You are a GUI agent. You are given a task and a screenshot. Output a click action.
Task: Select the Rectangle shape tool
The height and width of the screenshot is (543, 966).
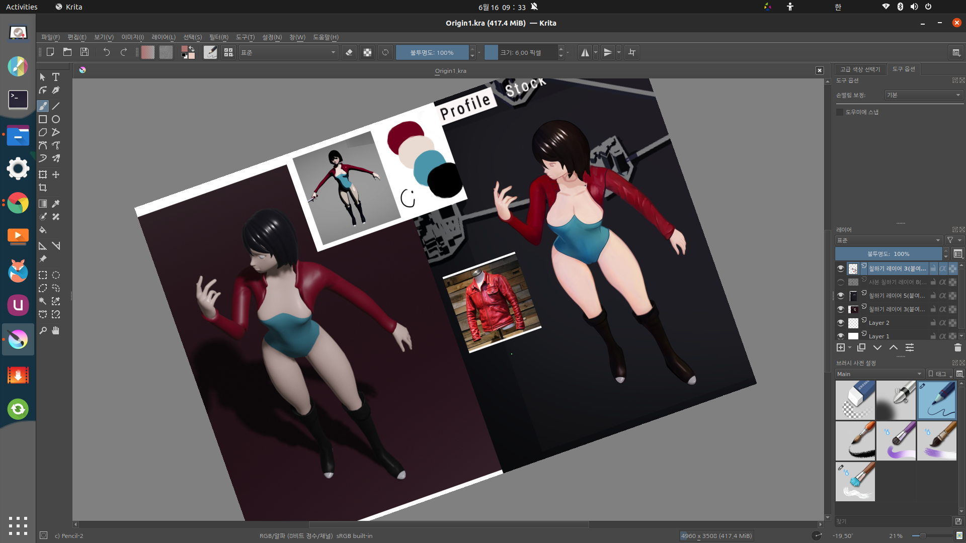pos(43,119)
